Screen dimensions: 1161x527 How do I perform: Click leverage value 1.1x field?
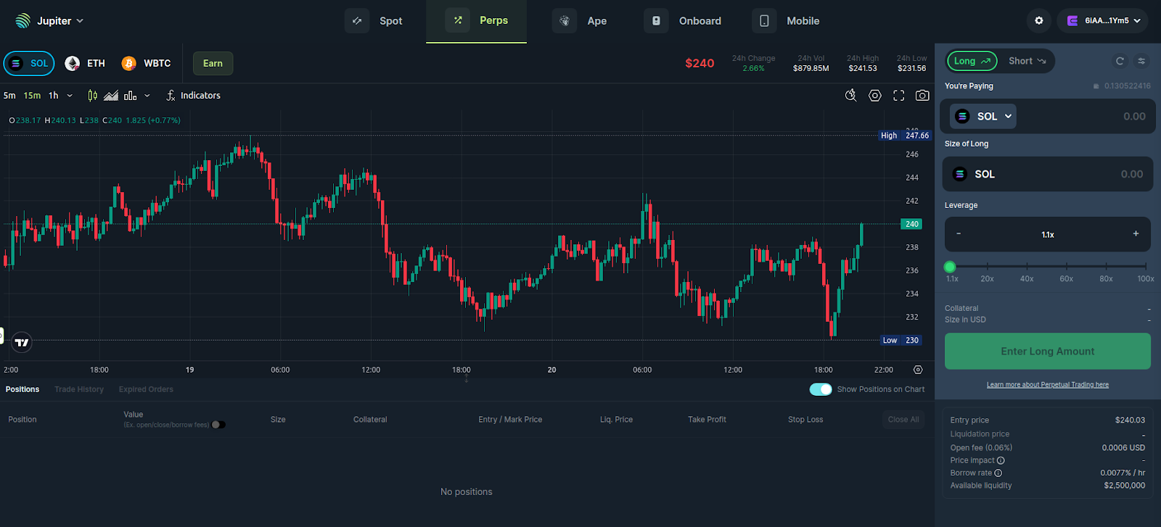(1048, 235)
